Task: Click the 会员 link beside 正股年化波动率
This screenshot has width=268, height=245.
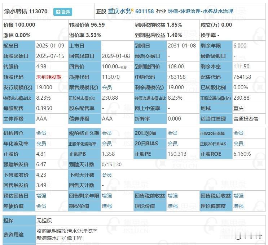Action: (x=107, y=144)
